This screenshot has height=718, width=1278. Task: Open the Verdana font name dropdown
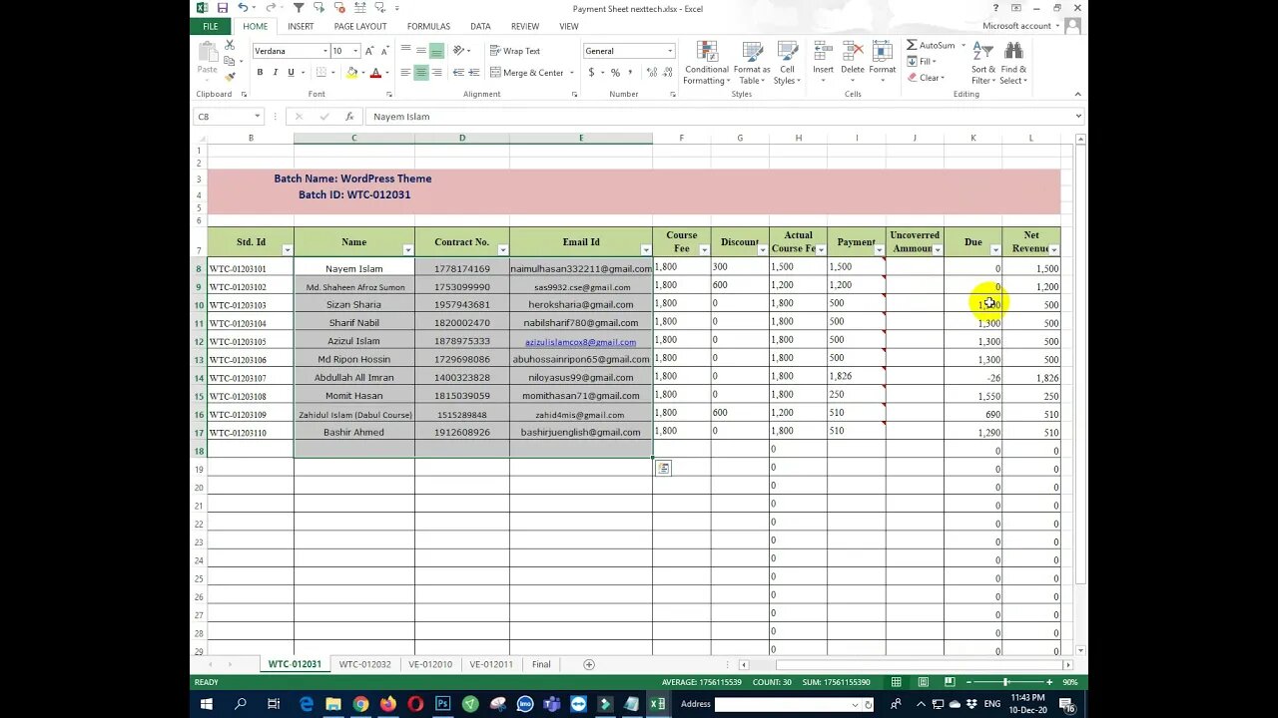[324, 51]
